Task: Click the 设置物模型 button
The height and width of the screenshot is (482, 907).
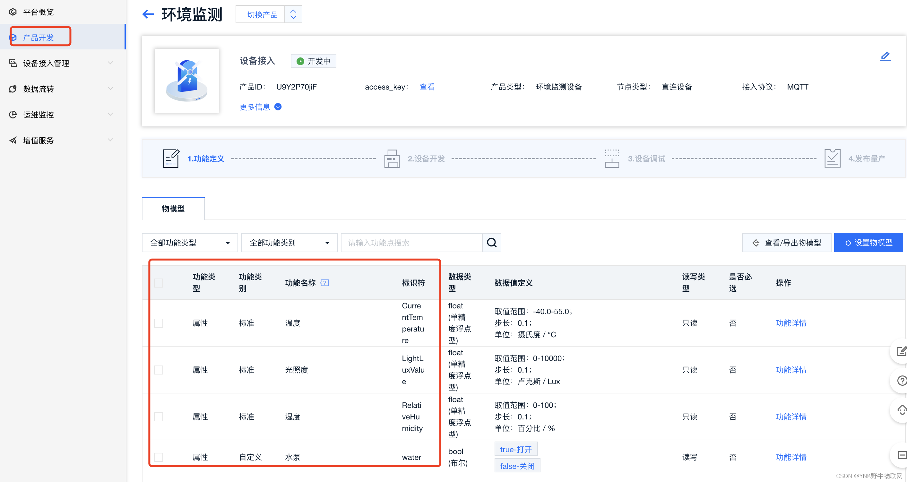Action: coord(868,243)
